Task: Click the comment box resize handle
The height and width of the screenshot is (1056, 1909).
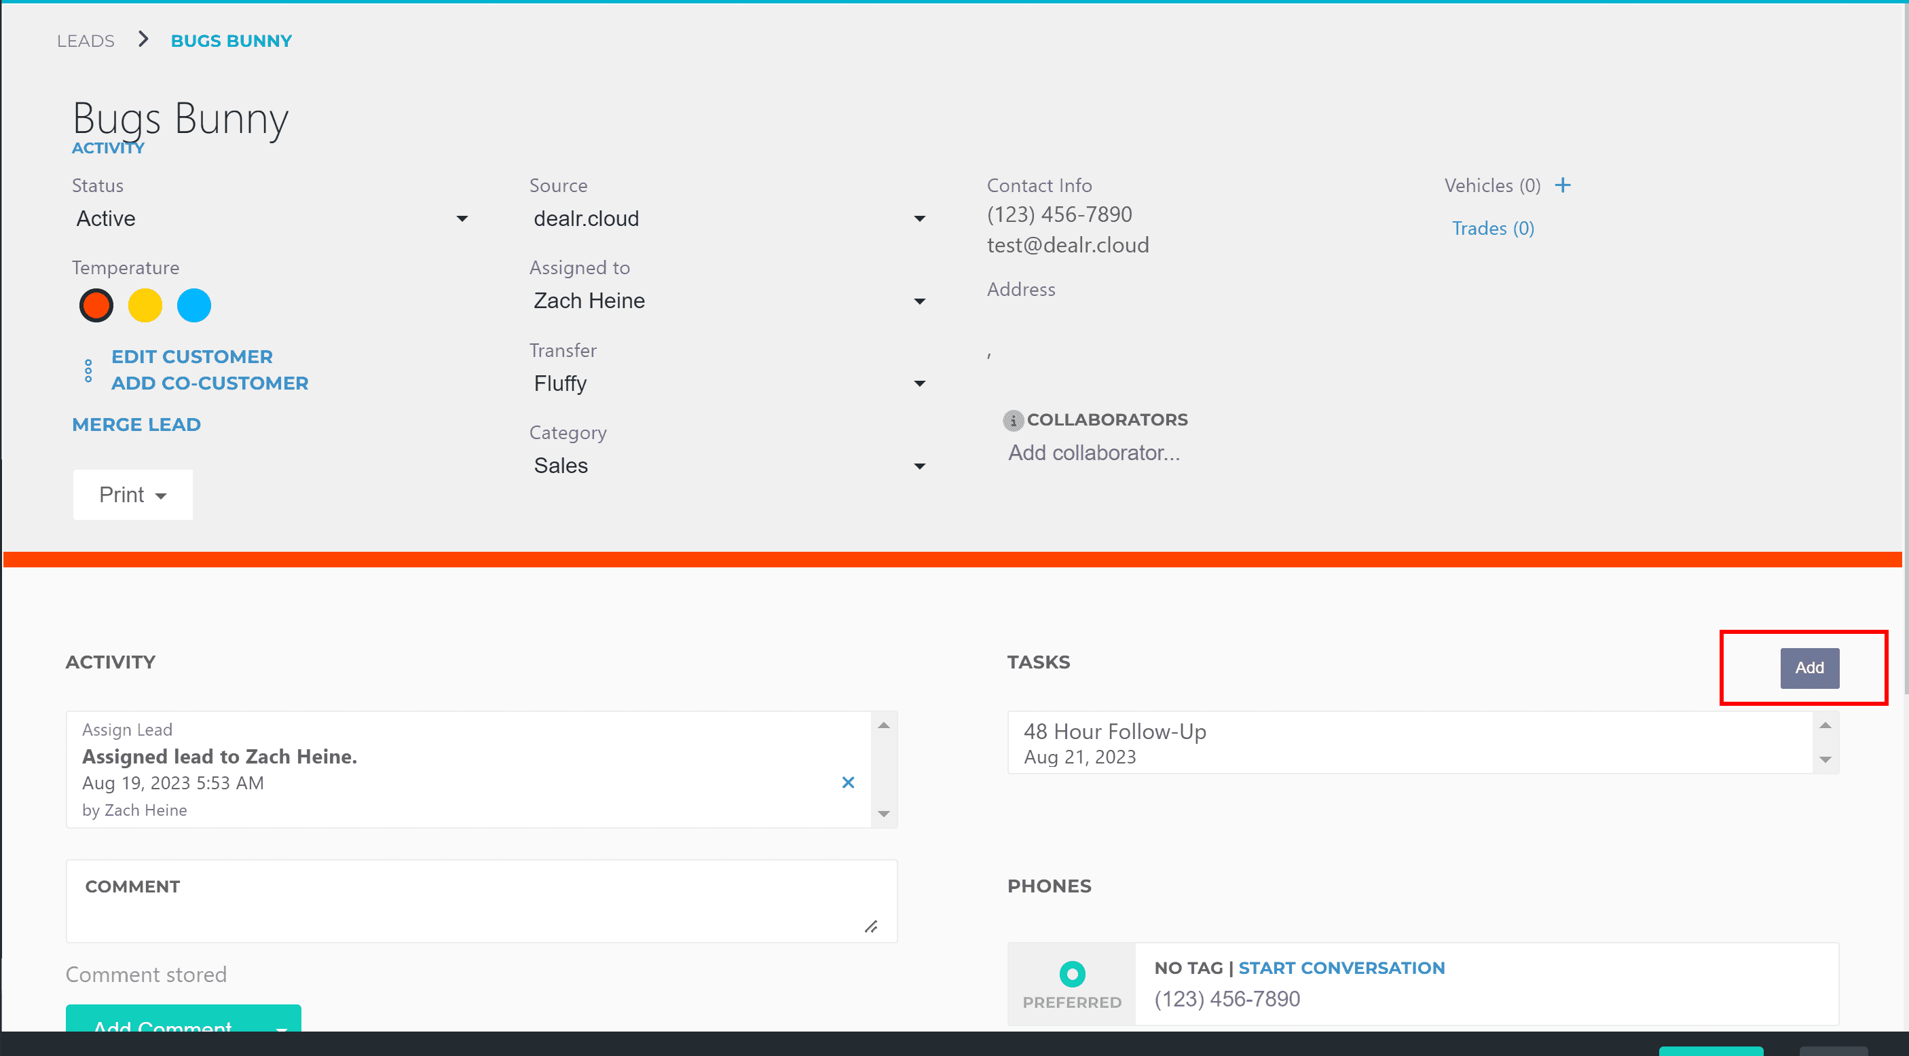Action: (x=871, y=927)
